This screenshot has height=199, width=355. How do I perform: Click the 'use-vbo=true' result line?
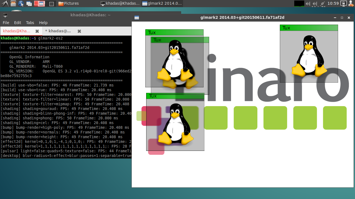click(56, 90)
